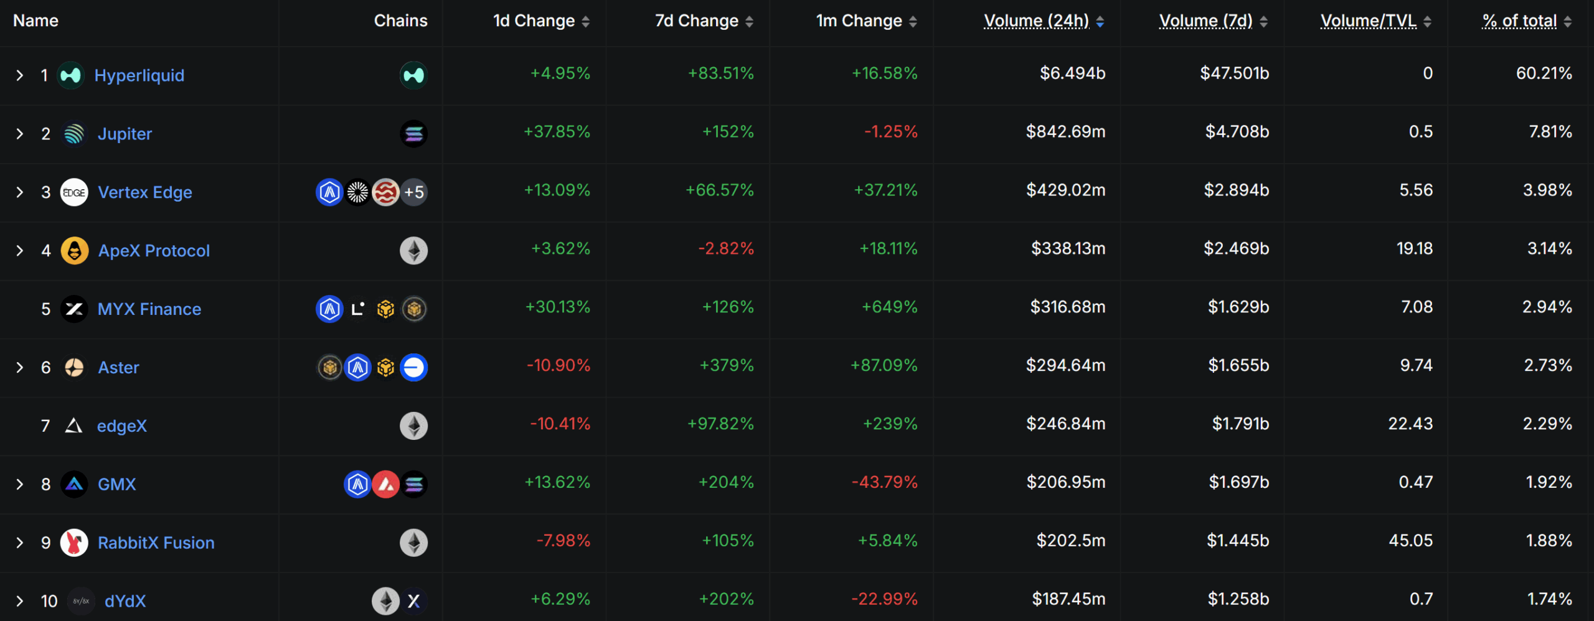Expand the Aster row details
1594x621 pixels.
[x=20, y=368]
